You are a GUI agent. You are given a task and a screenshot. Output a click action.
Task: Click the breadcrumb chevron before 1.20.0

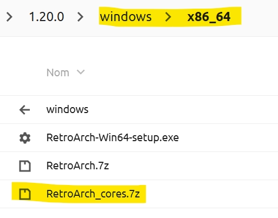pyautogui.click(x=9, y=17)
